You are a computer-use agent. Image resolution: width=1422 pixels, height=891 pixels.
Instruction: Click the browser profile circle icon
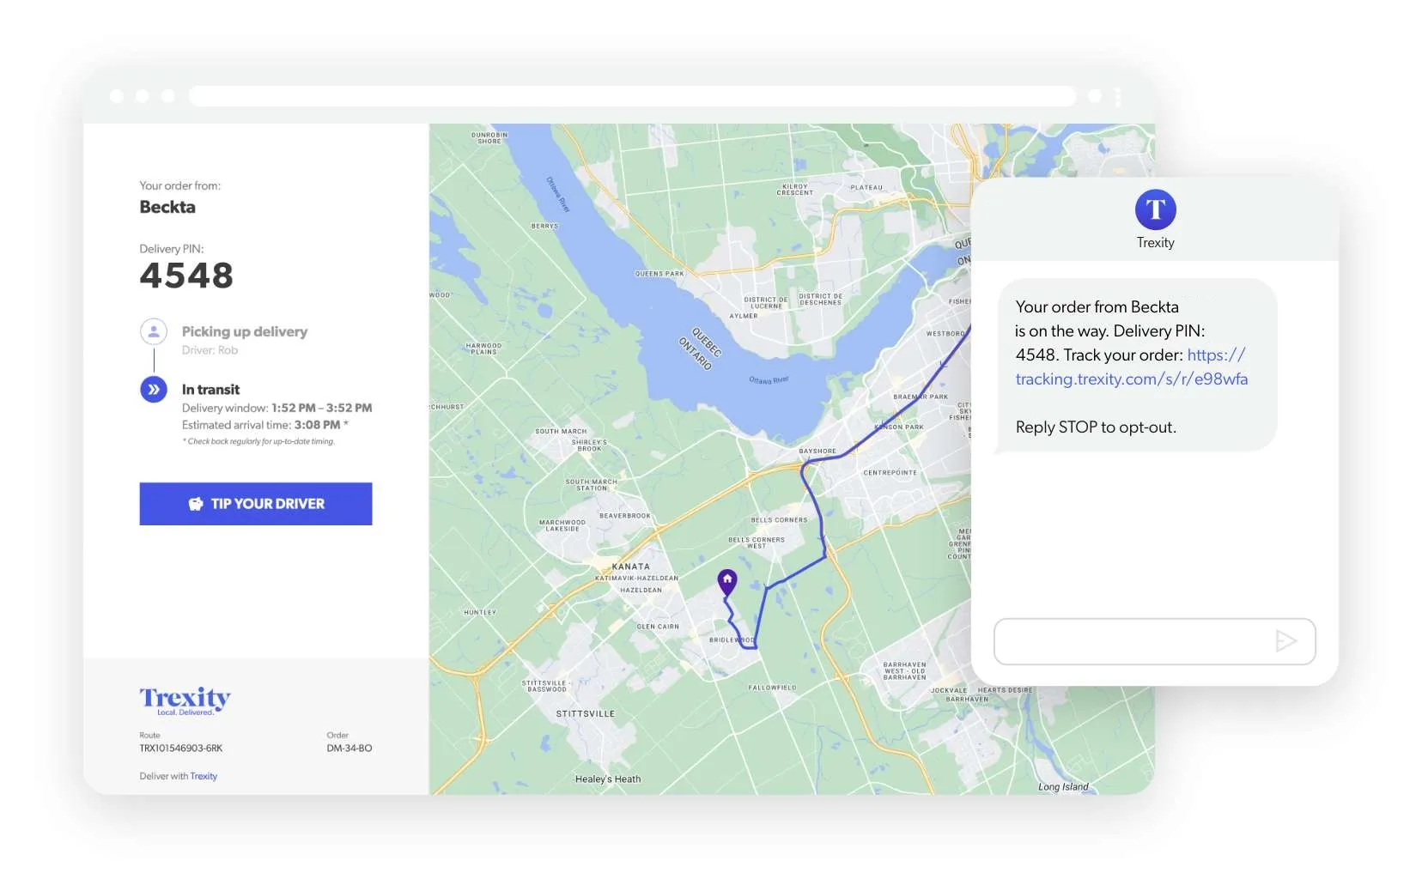[1092, 96]
